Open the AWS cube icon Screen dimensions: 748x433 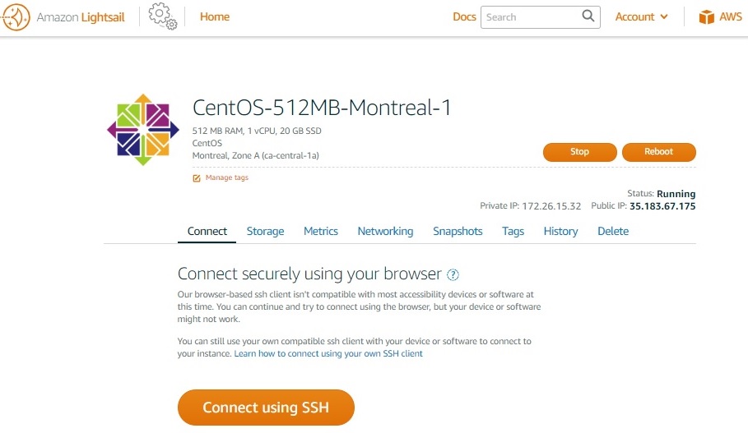pos(707,17)
